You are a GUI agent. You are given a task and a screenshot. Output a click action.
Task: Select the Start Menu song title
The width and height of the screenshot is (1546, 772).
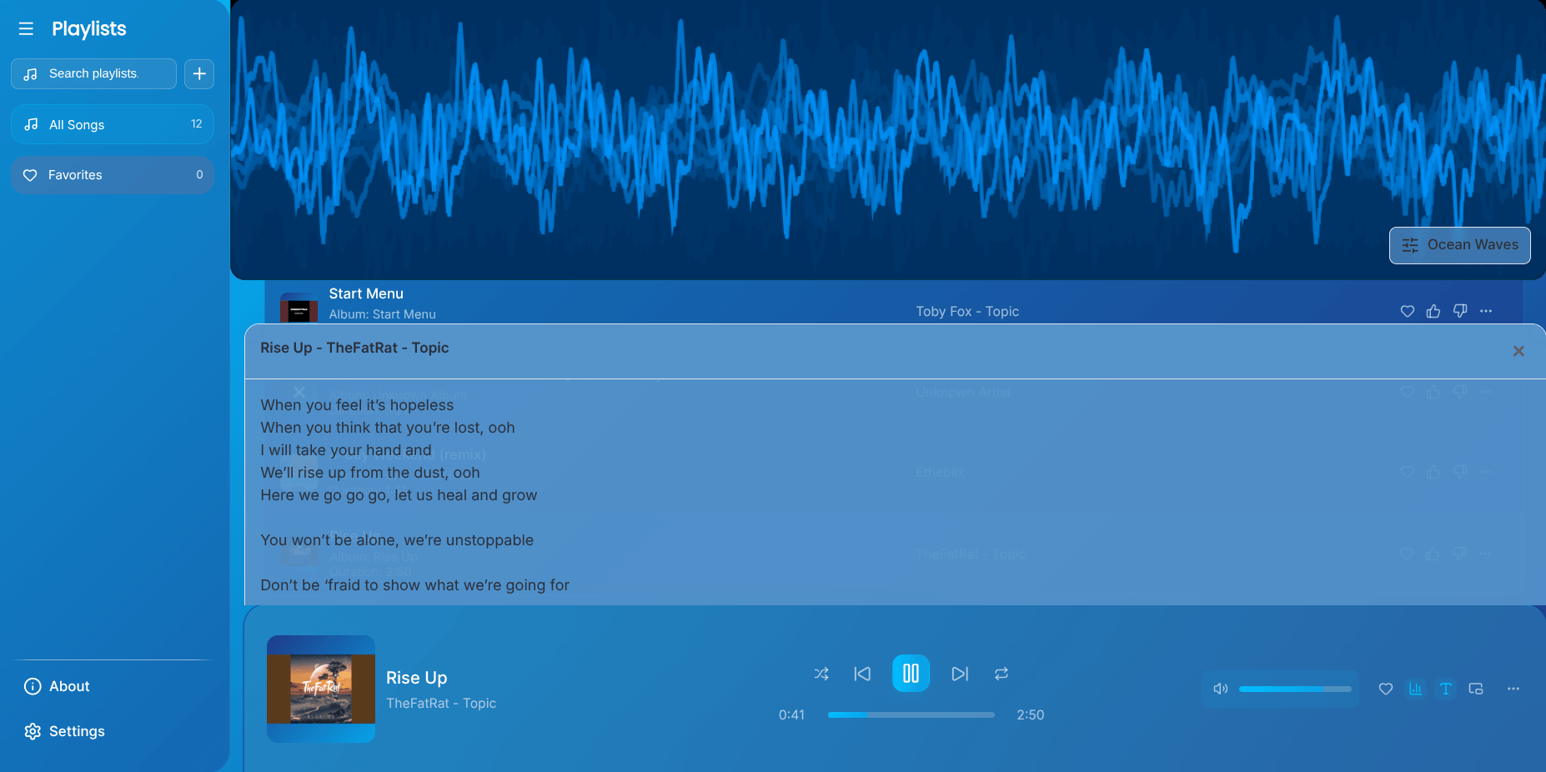click(x=366, y=293)
